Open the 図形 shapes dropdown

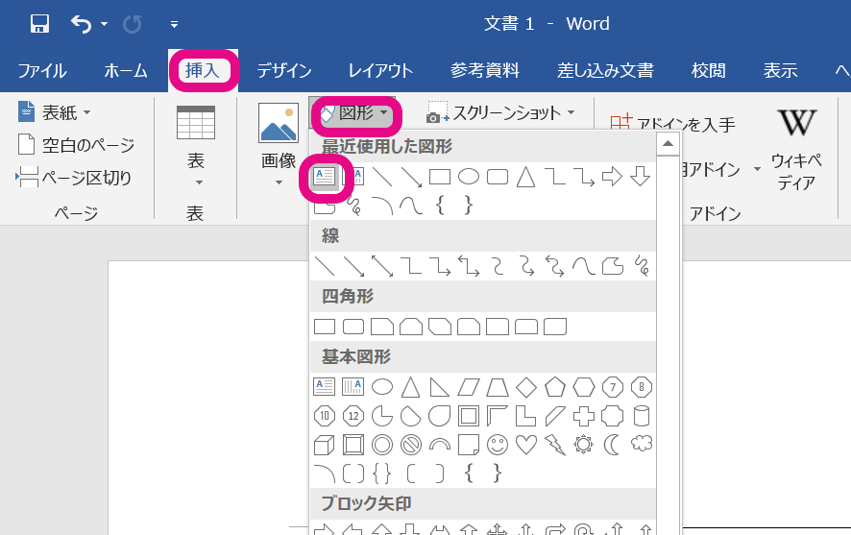coord(355,113)
